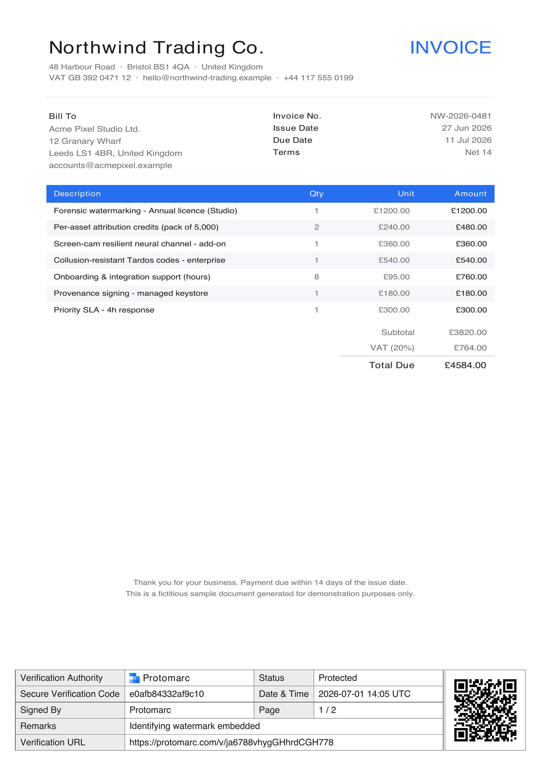Click phone number '+44 117 555 0199'
The image size is (541, 766).
(318, 78)
